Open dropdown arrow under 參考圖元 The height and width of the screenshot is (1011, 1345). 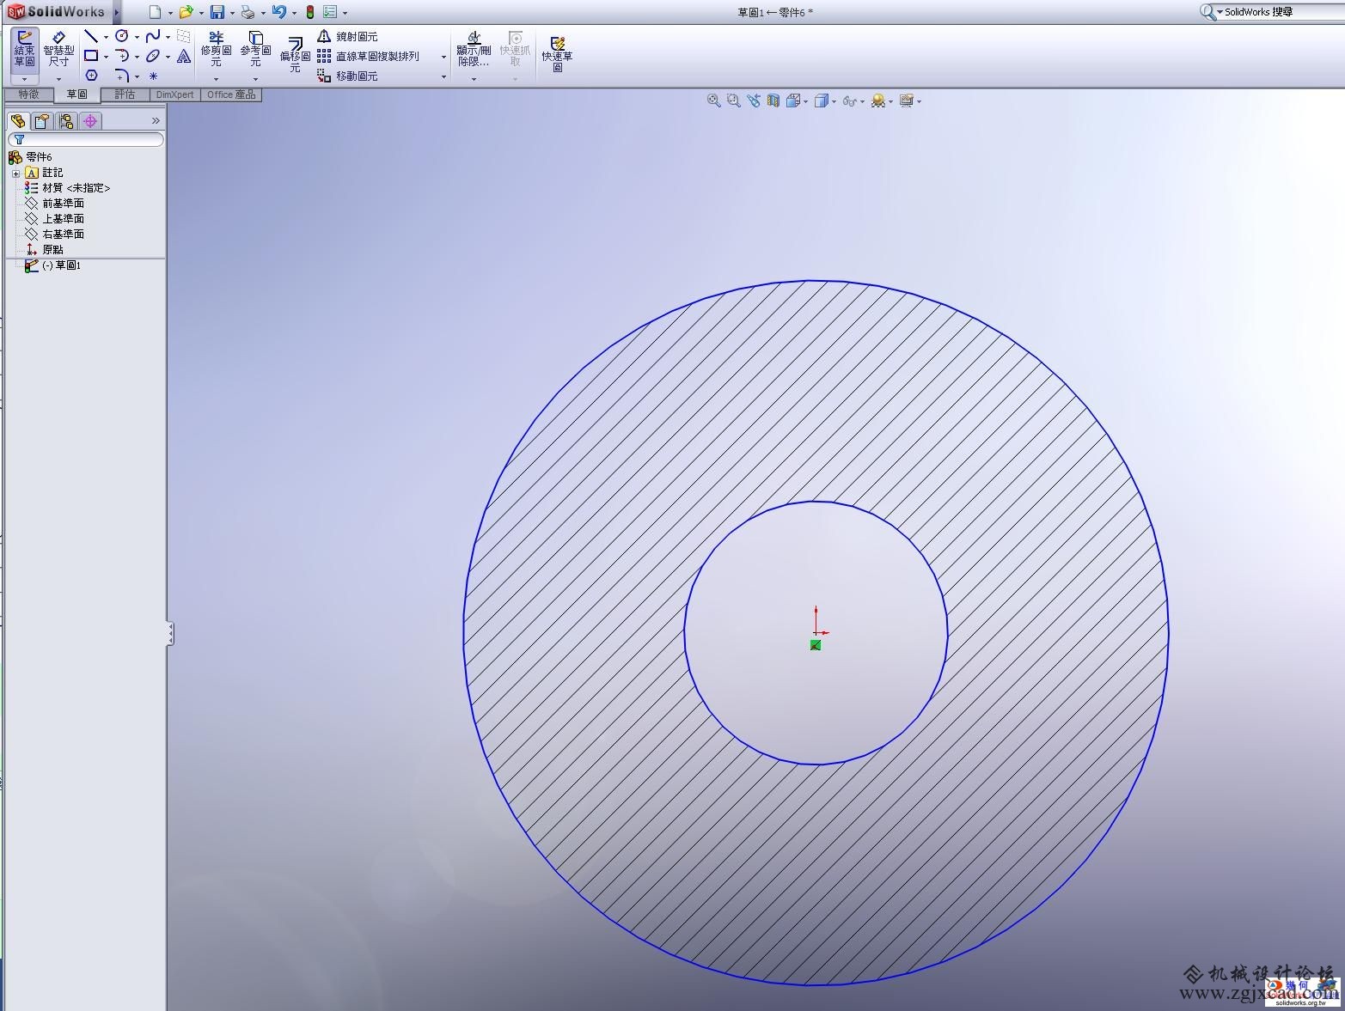click(255, 79)
